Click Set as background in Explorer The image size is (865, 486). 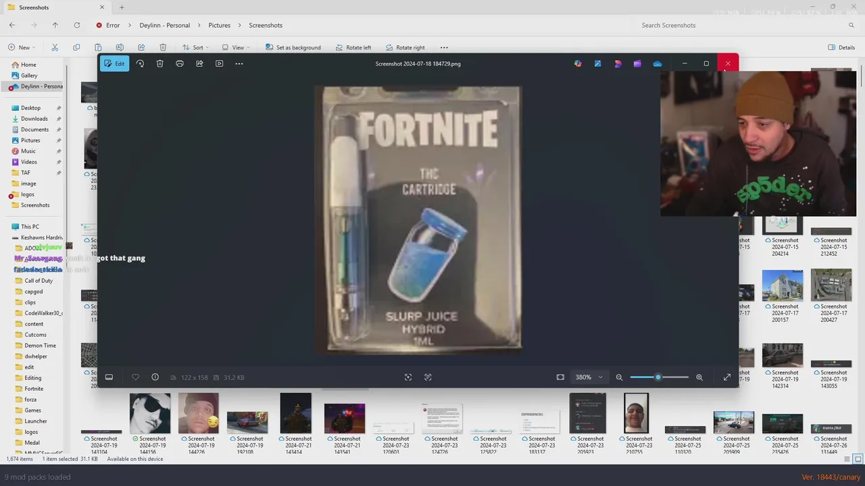click(x=293, y=47)
